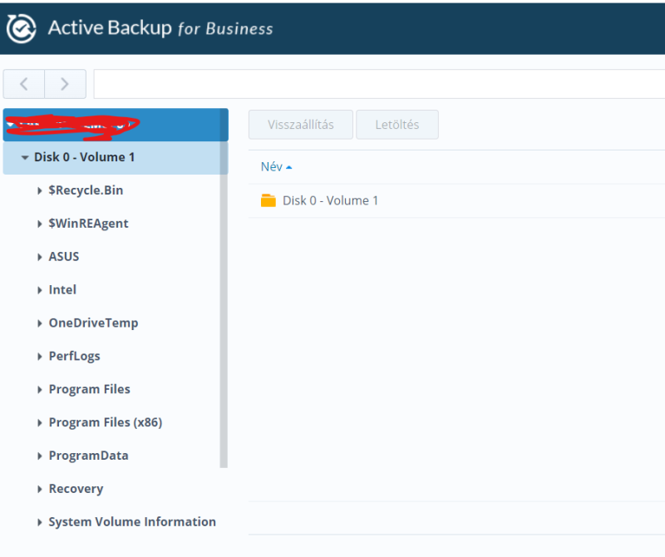665x557 pixels.
Task: Collapse the redacted root device node arrow
Action: [x=10, y=125]
